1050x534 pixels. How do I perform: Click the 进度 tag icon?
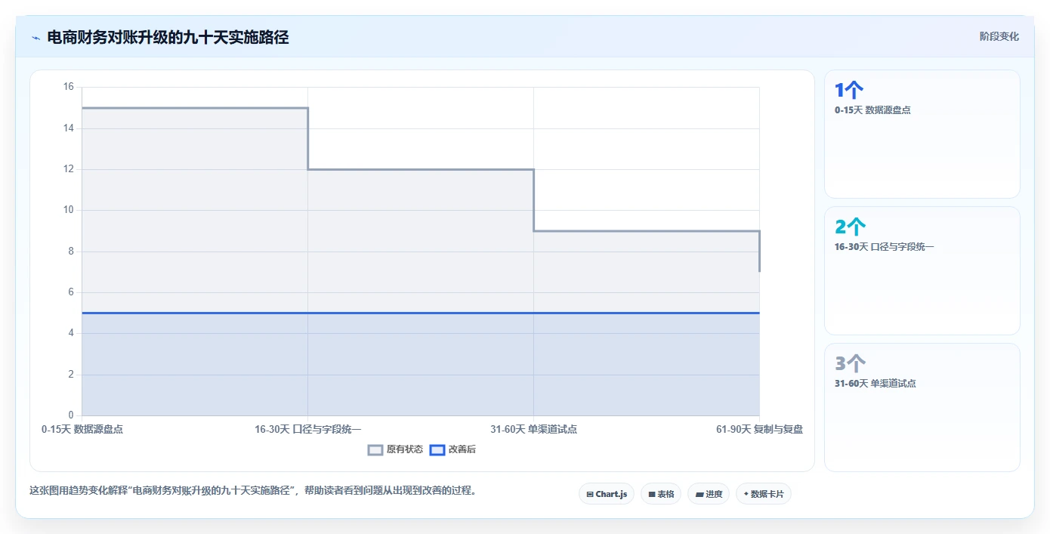click(699, 494)
